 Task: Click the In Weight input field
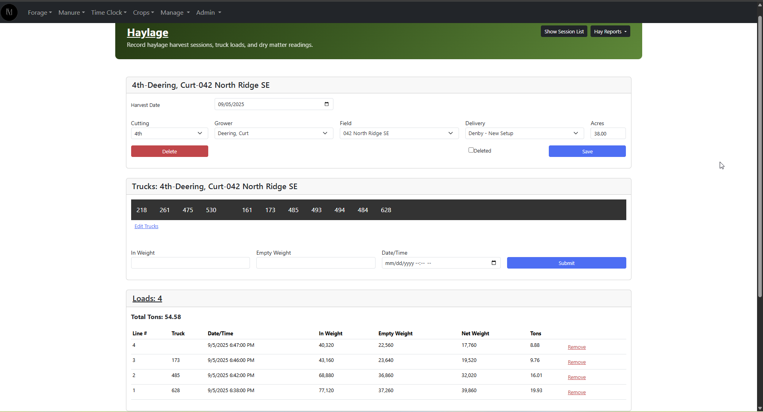[x=190, y=263]
